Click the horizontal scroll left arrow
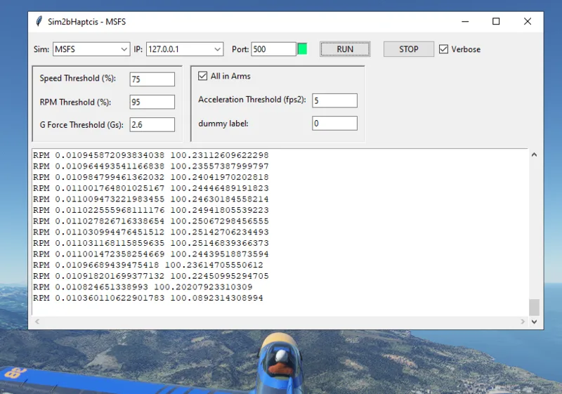This screenshot has width=562, height=394. pyautogui.click(x=37, y=322)
